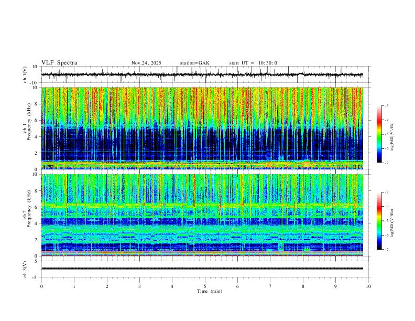Click time axis tick label "4"
The image size is (415, 321).
pos(172,286)
